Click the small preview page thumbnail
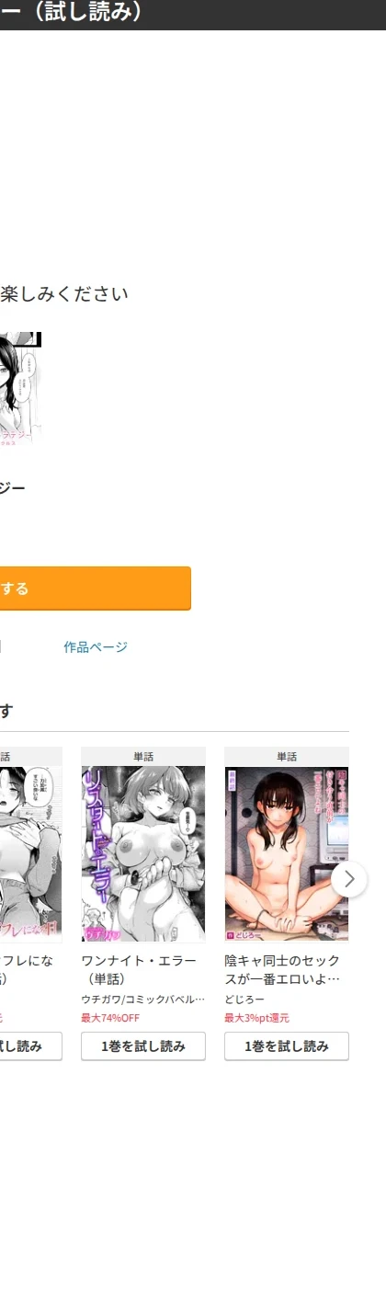This screenshot has height=1314, width=386. (20, 390)
